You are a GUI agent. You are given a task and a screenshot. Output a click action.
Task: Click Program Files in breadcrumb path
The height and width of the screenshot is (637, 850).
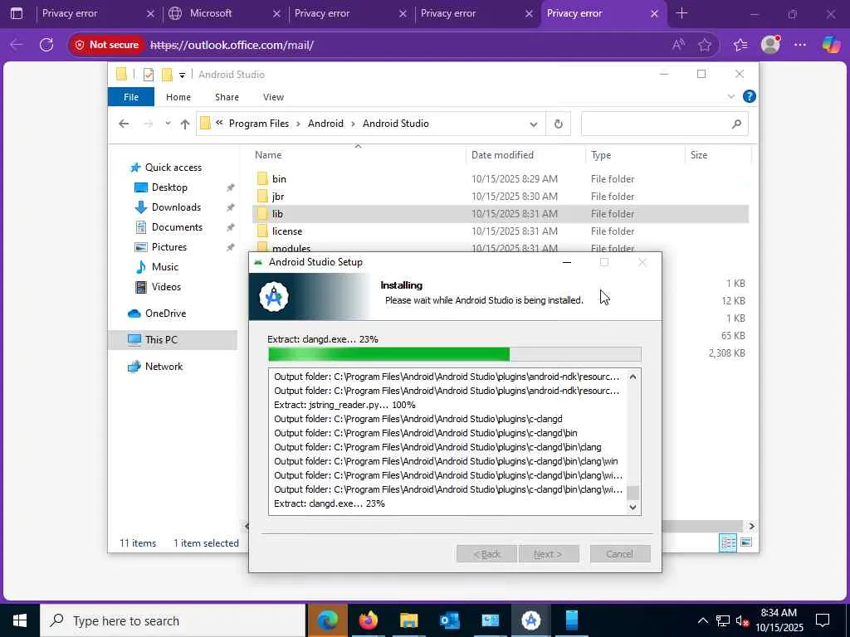click(x=259, y=124)
